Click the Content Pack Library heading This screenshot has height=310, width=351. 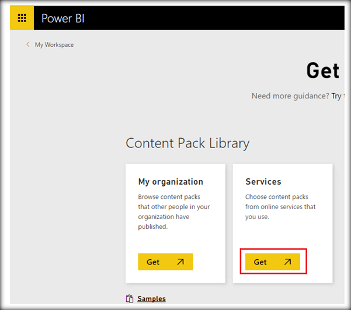(187, 143)
